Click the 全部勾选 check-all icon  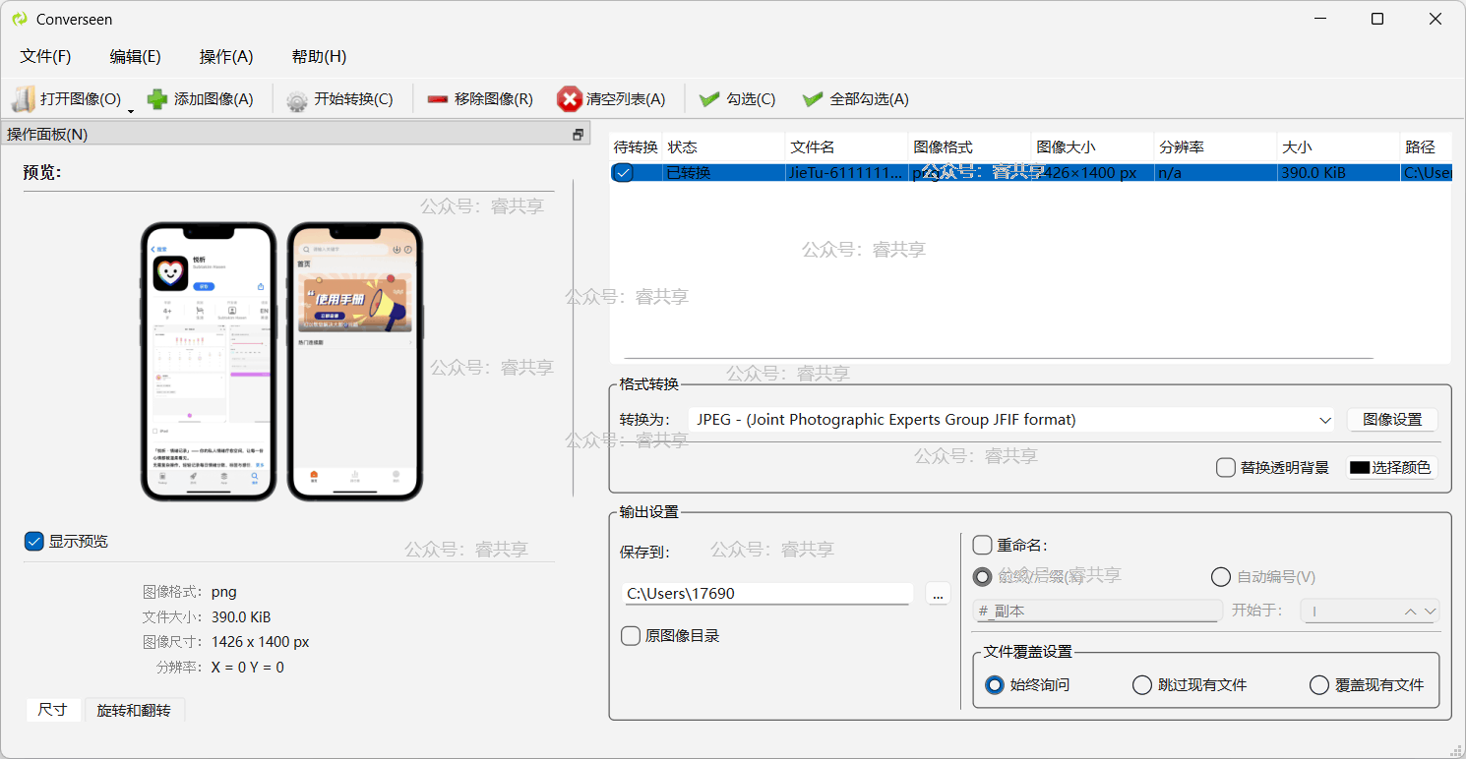point(813,99)
